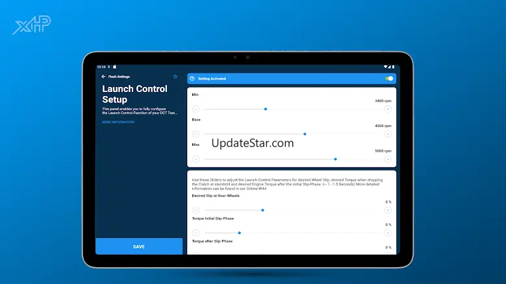This screenshot has height=284, width=506.
Task: Click the battery status bar icon
Action: coord(393,67)
